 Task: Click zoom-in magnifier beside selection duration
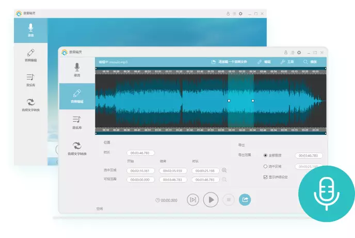click(224, 170)
